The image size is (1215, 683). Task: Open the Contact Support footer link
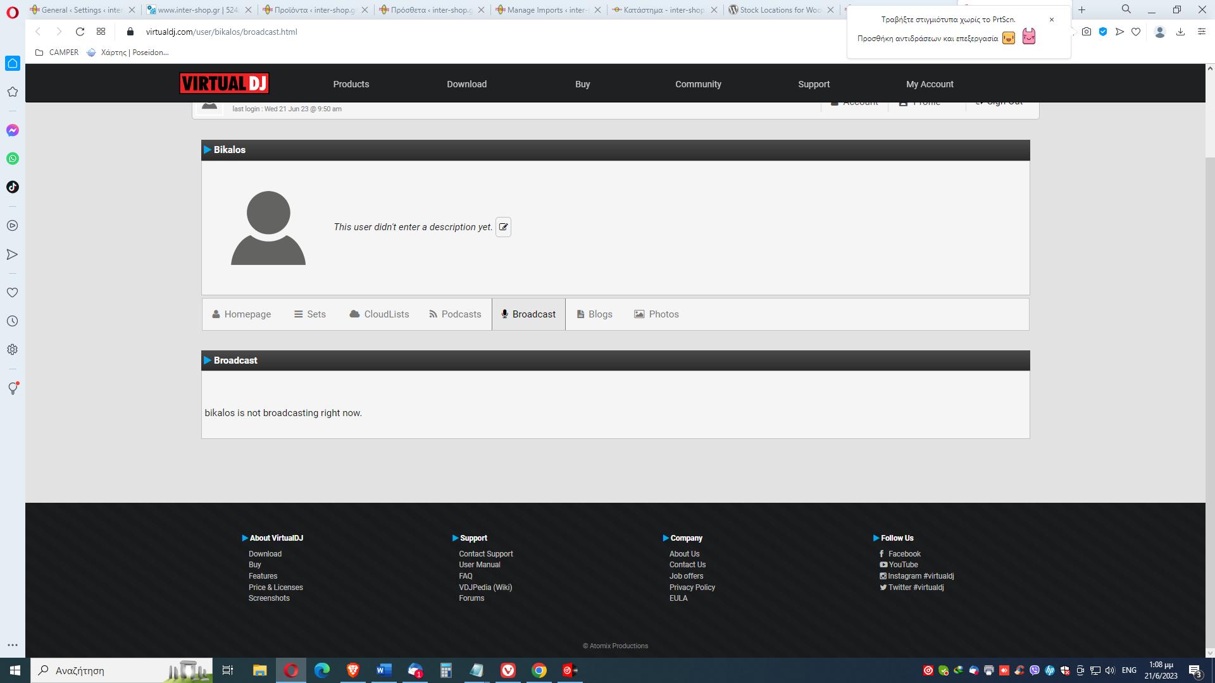point(486,554)
